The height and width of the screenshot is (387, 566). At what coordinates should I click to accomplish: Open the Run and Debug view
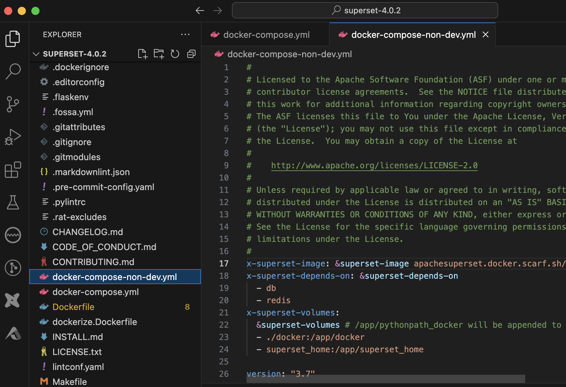pos(13,137)
